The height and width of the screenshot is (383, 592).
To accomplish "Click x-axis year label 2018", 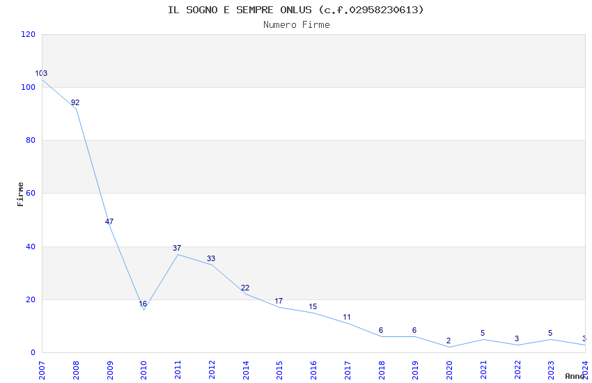I will pos(382,370).
